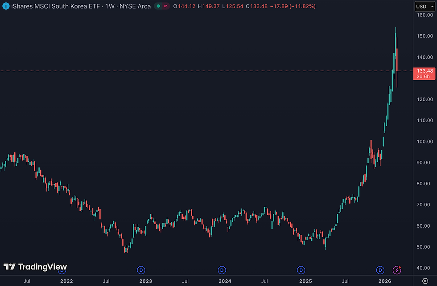
Task: Open the dividend marker near 2025
Action: (301, 270)
